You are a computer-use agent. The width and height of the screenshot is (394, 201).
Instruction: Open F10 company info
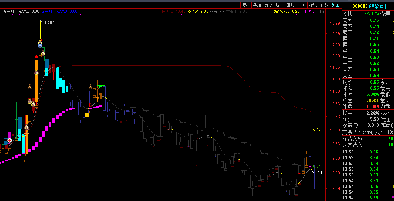(x=302, y=5)
